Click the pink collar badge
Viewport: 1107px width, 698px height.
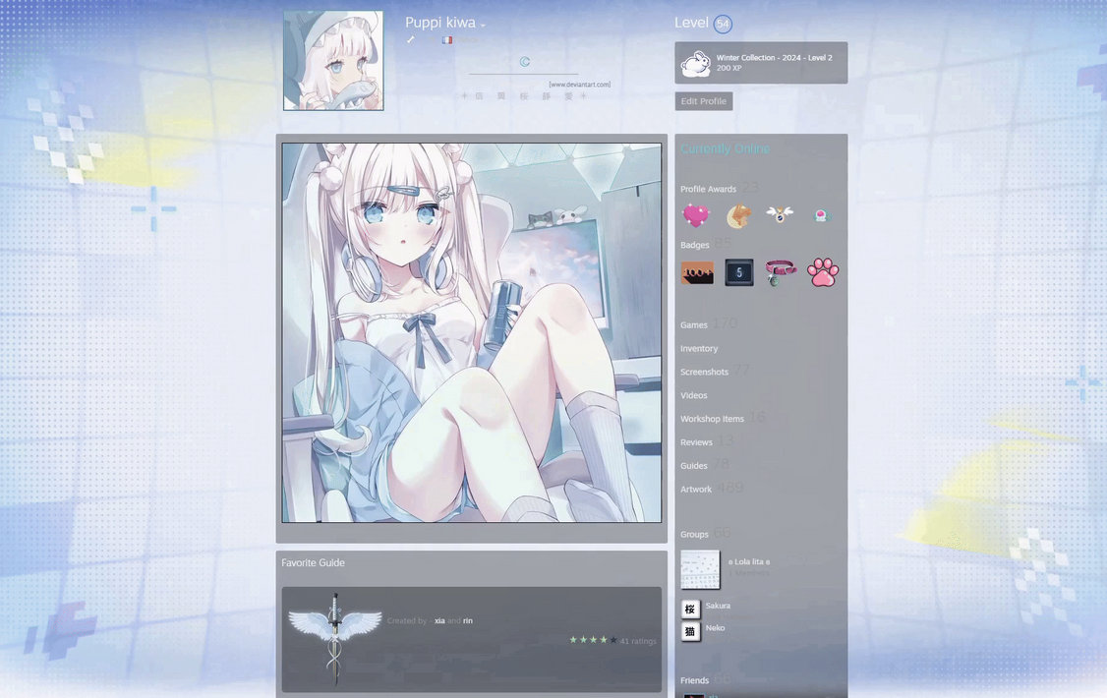(781, 272)
